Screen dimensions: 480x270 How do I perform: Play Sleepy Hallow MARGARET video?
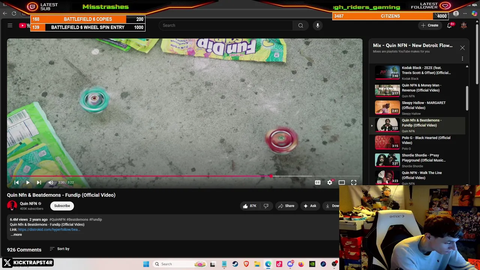(416, 108)
